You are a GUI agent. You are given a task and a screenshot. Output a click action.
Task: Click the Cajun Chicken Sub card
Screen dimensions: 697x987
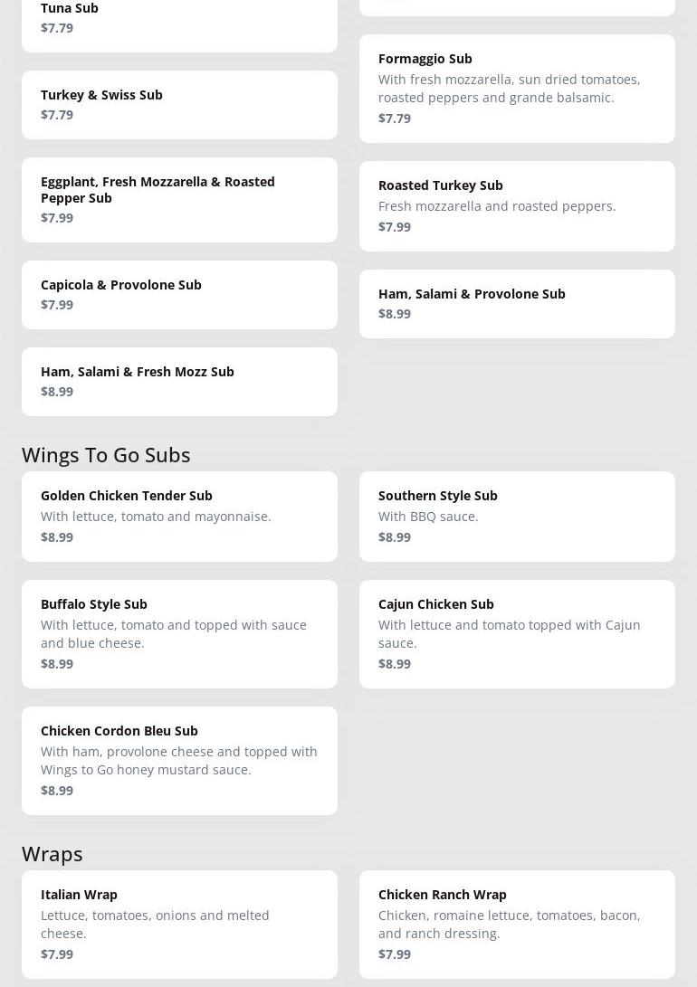pos(517,634)
